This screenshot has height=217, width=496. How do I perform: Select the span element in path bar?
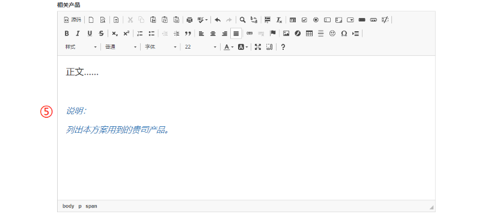tap(91, 206)
